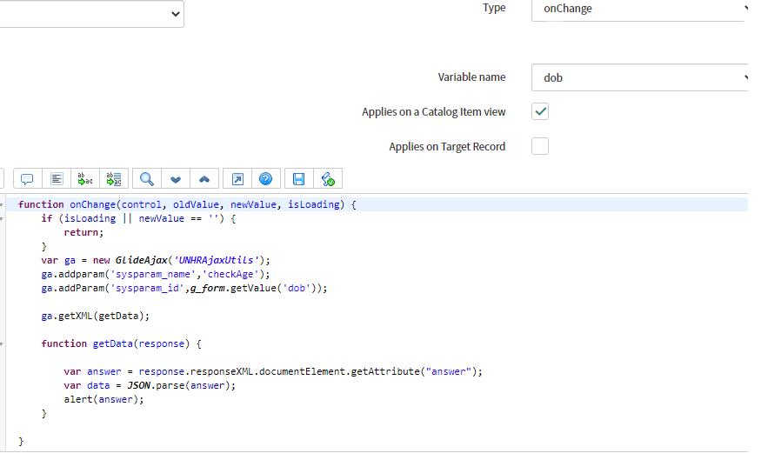Screen dimensions: 761x460
Task: Click isLoading parameter in function signature
Action: coord(313,204)
